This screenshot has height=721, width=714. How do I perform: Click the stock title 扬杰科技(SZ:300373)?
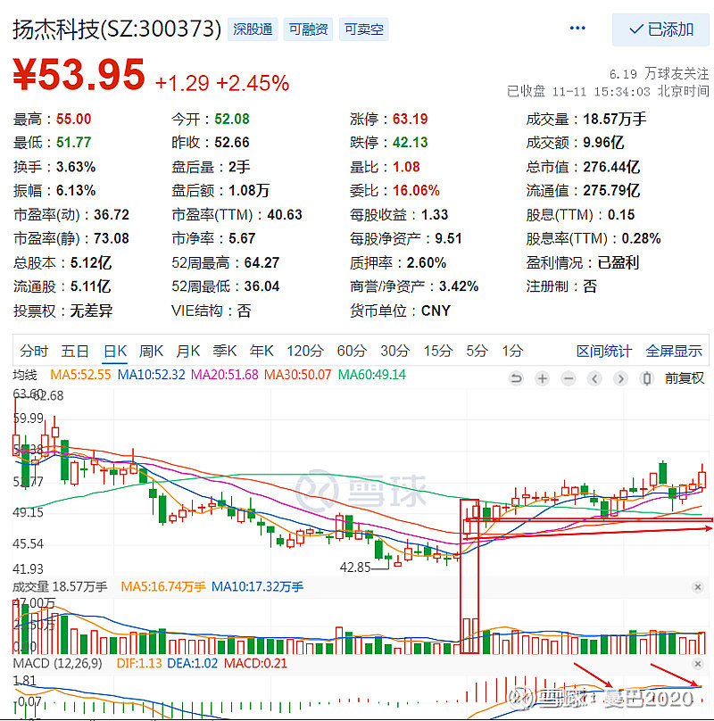click(117, 29)
